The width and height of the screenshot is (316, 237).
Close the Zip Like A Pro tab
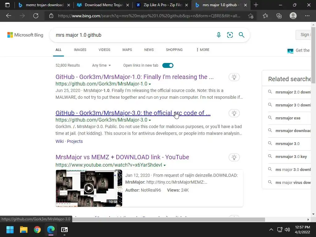(186, 5)
